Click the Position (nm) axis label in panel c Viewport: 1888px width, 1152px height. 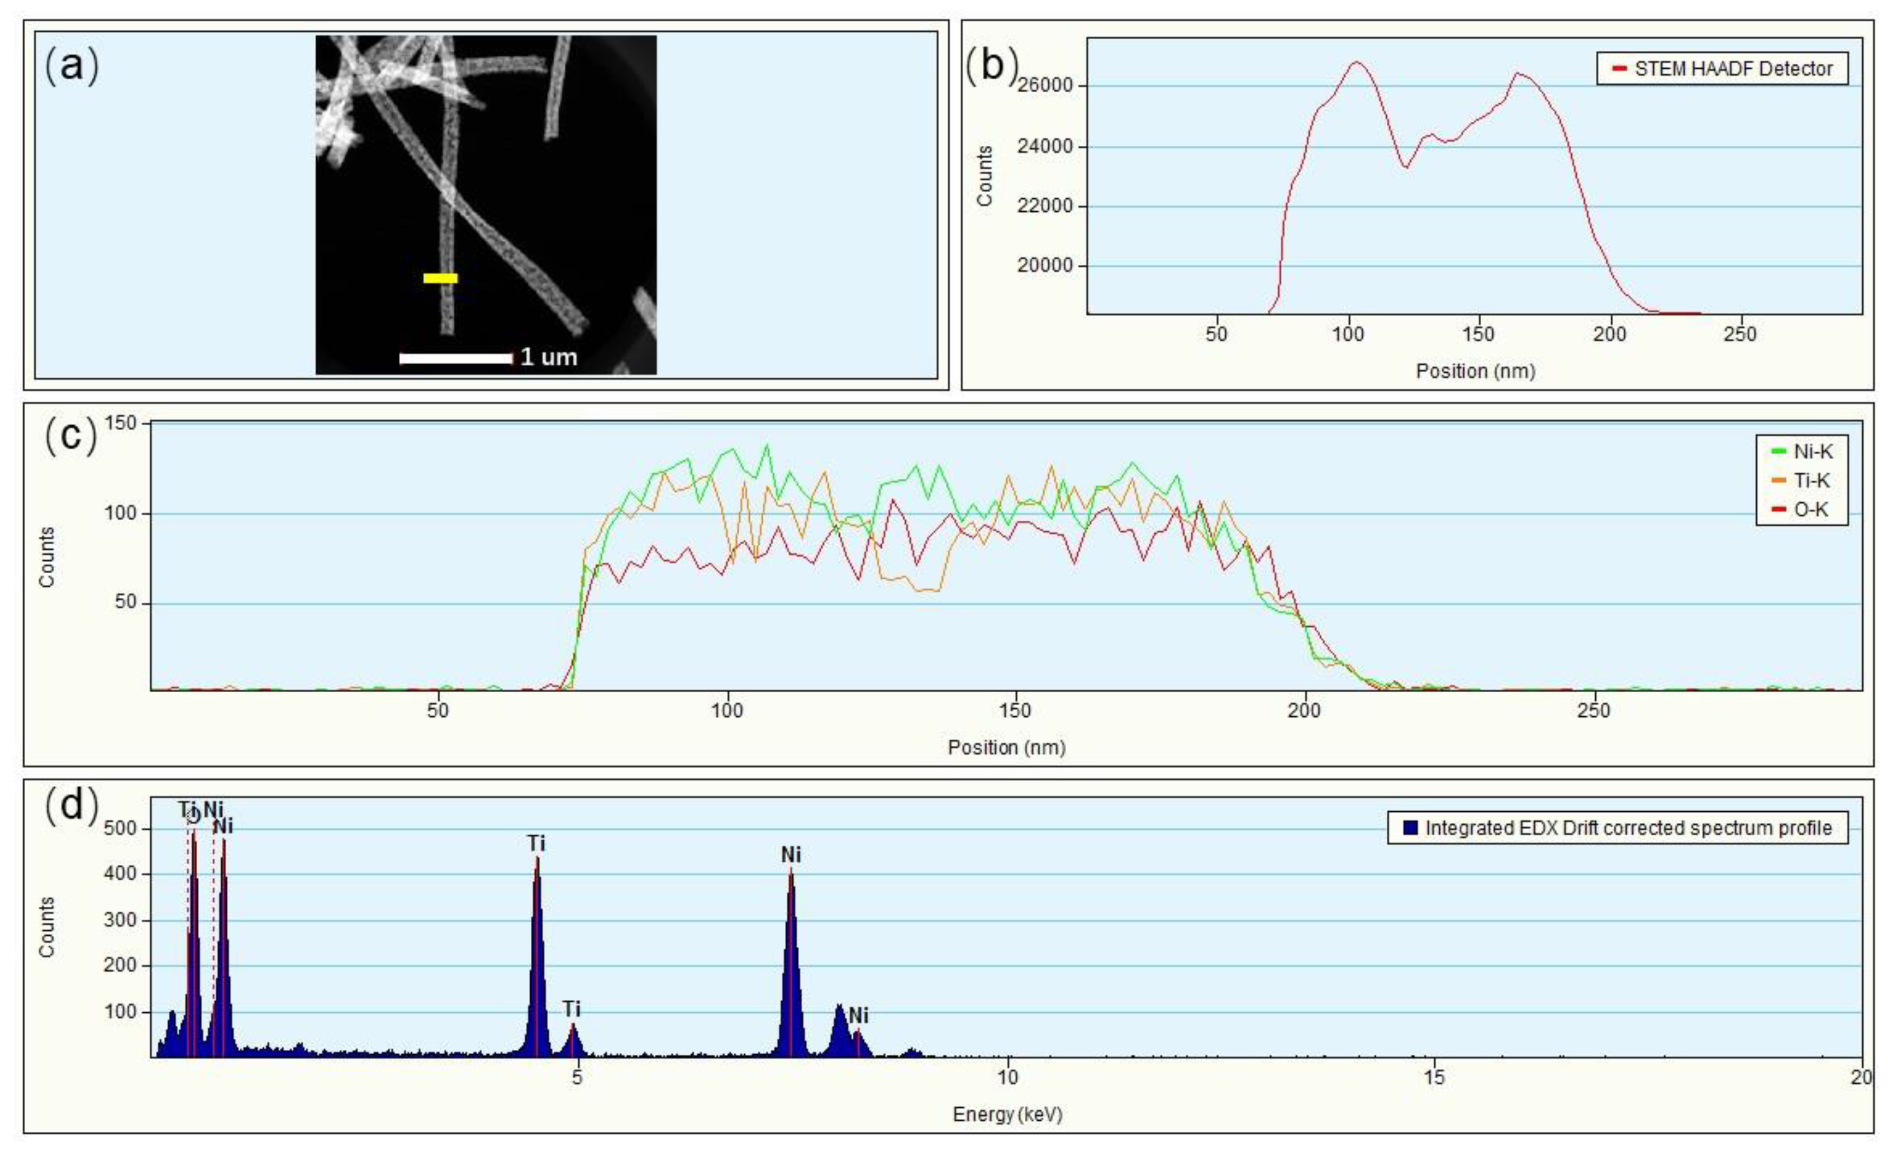[x=1006, y=748]
